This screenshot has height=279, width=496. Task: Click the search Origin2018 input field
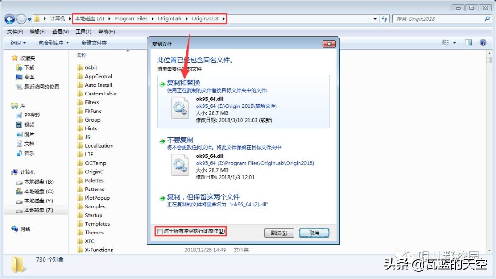tap(438, 19)
